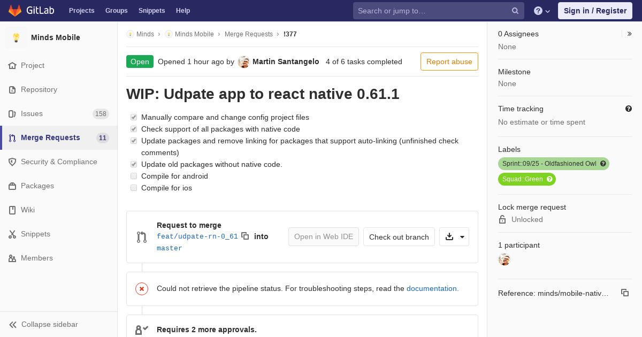The image size is (642, 337).
Task: Open the Groups menu
Action: pyautogui.click(x=116, y=11)
